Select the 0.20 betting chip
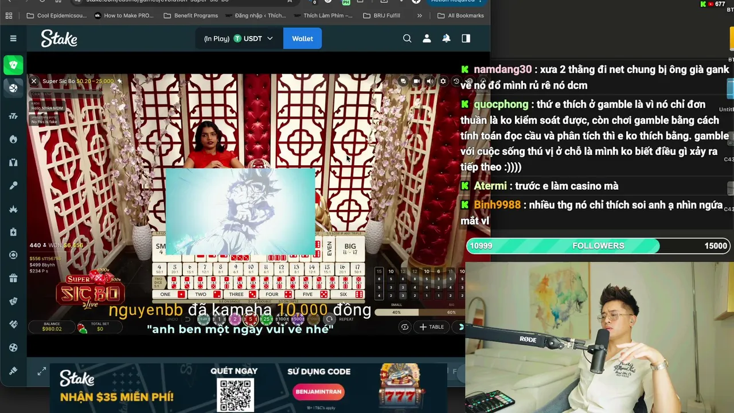The image size is (734, 413). pyautogui.click(x=204, y=319)
